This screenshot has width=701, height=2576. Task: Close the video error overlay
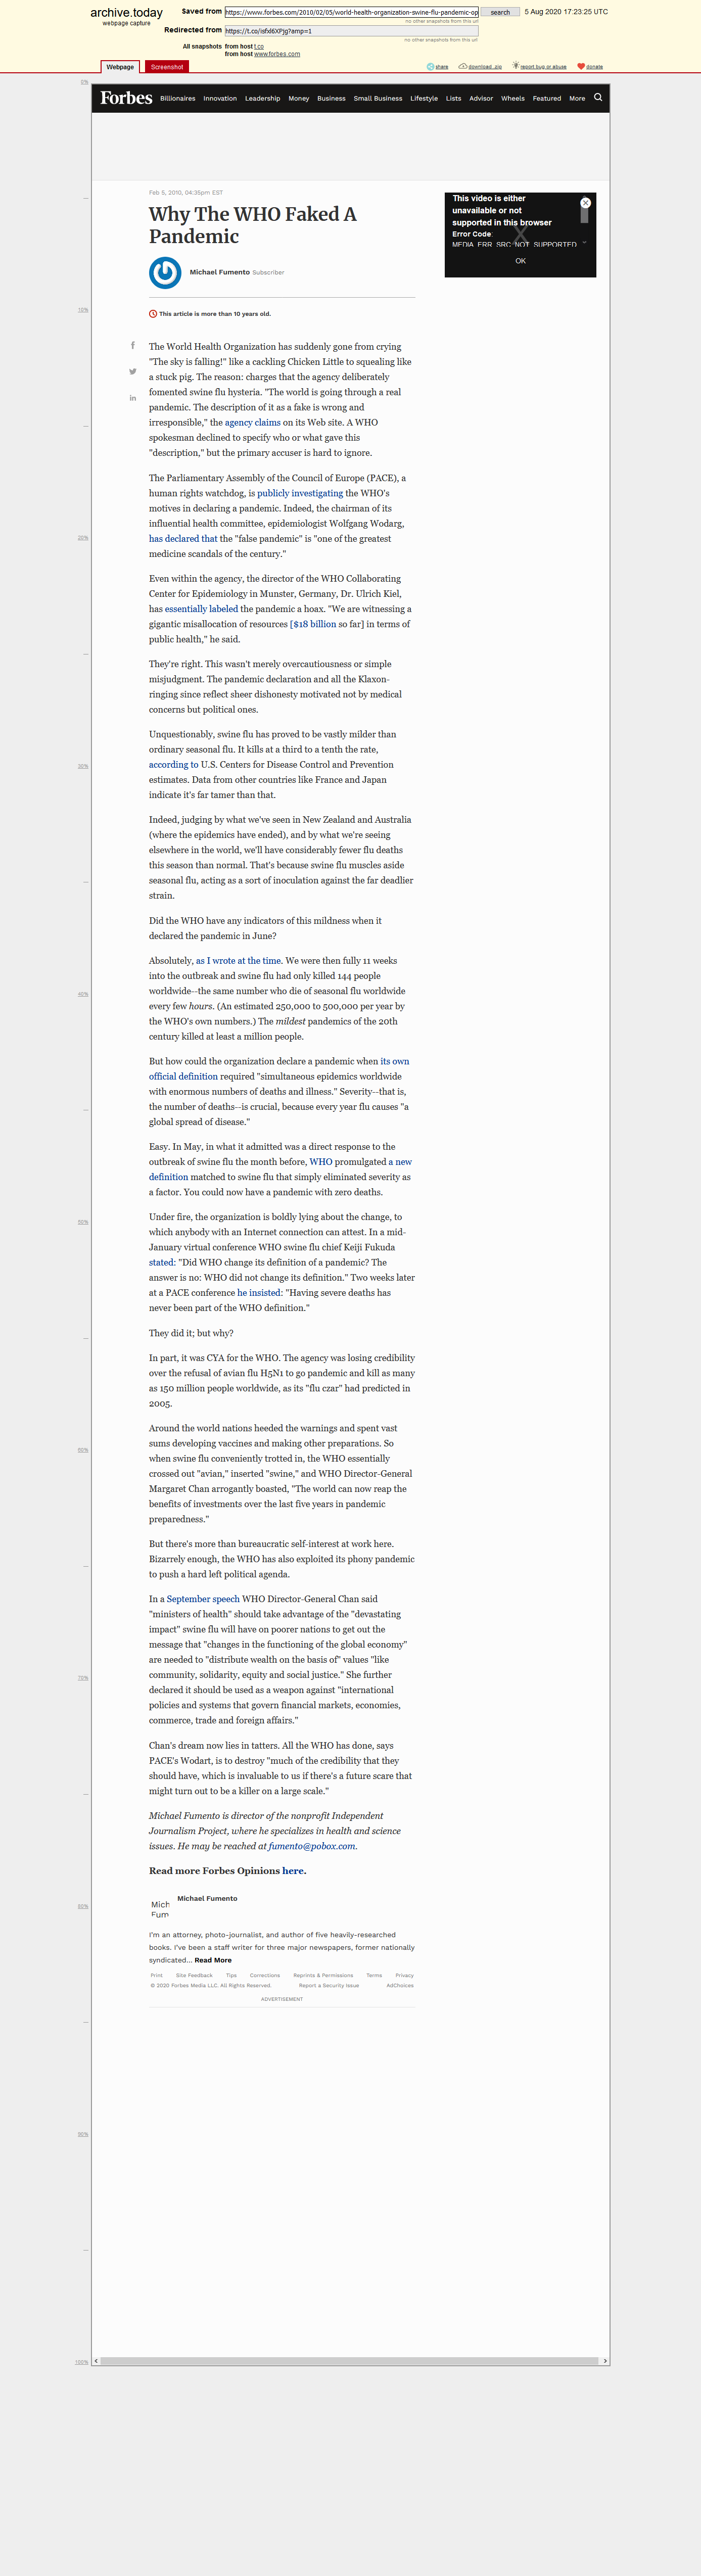586,203
